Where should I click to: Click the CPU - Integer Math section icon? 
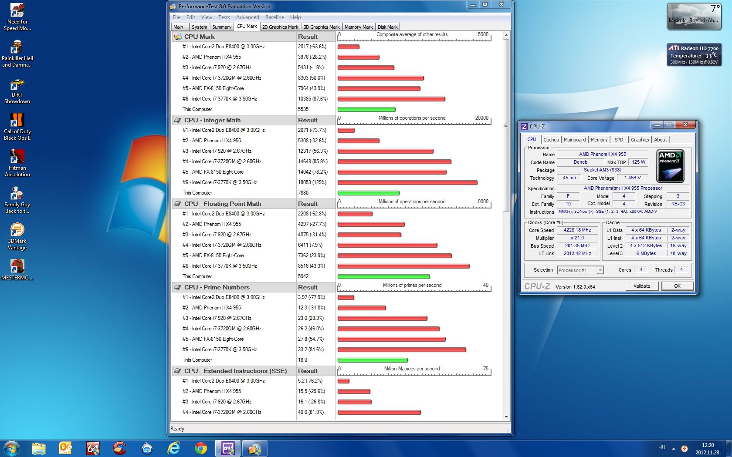178,121
